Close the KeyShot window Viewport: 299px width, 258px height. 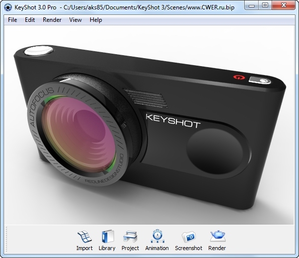[284, 5]
